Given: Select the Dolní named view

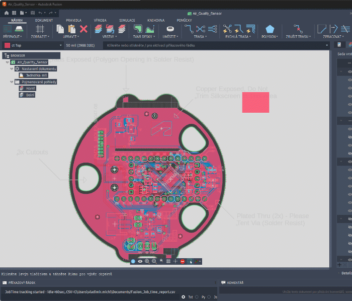Looking at the screenshot, I should pyautogui.click(x=27, y=95).
